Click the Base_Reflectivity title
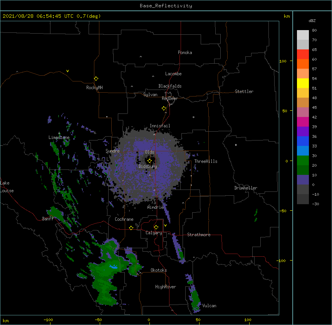 166,6
